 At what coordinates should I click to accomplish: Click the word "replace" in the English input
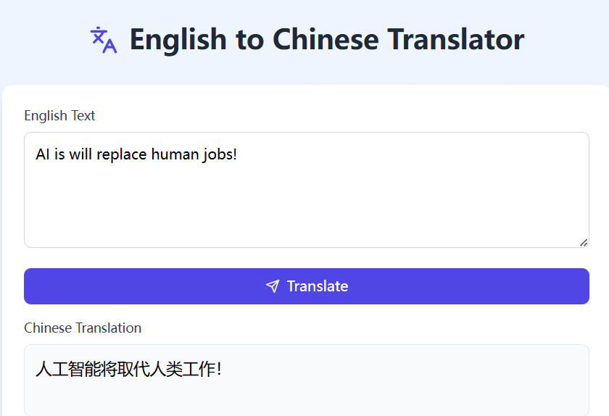pos(122,154)
